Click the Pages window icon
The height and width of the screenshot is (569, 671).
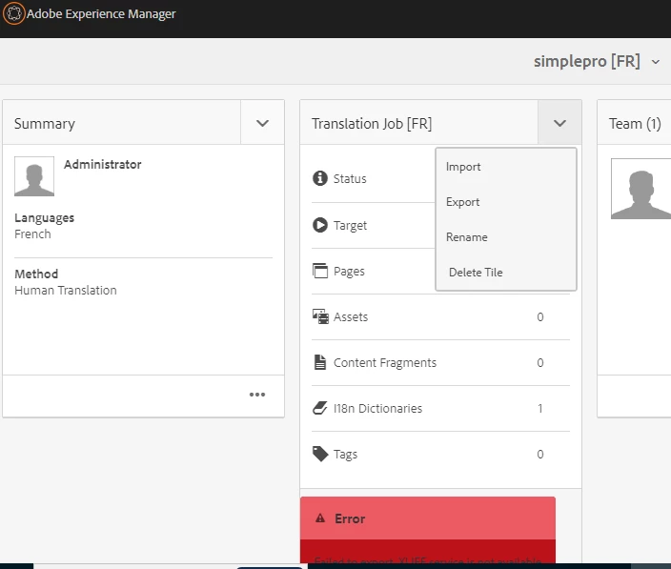pos(320,271)
